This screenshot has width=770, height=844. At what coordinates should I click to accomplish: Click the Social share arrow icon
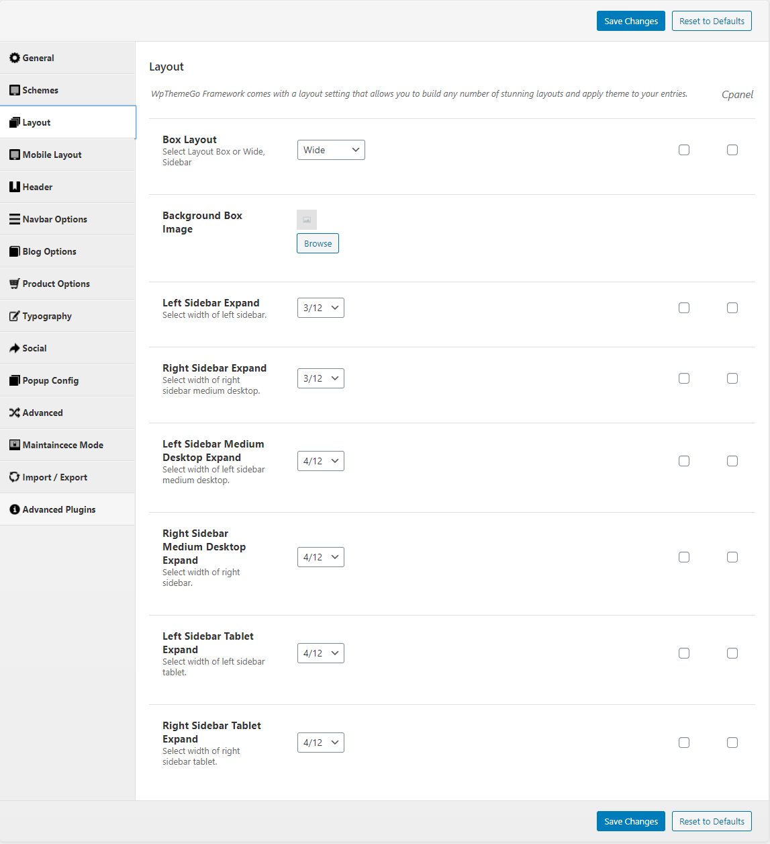pyautogui.click(x=15, y=348)
